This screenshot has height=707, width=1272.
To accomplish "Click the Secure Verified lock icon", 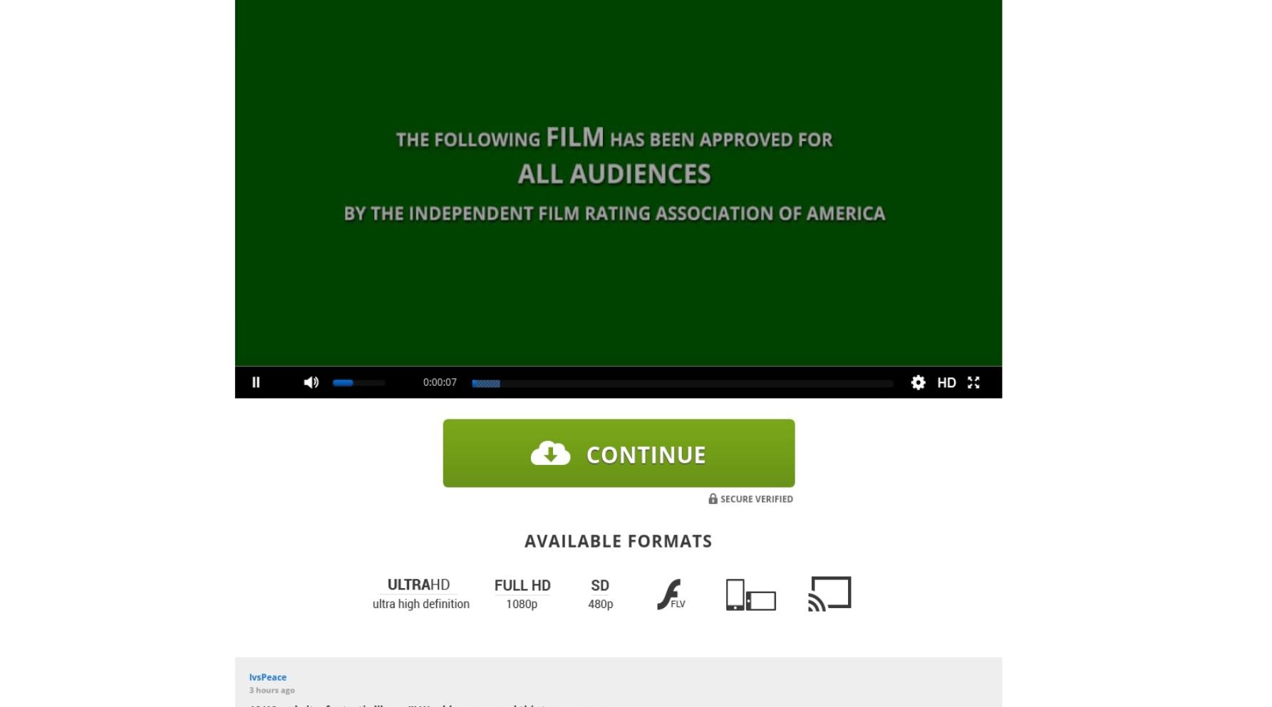I will 713,498.
